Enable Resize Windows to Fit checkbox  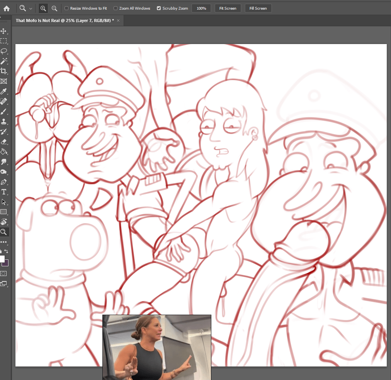click(66, 8)
